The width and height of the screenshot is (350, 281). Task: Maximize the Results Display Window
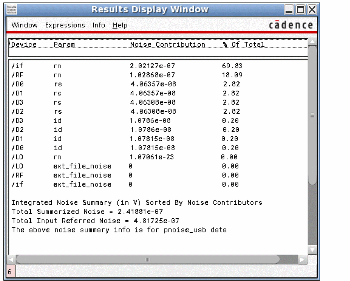[x=301, y=10]
